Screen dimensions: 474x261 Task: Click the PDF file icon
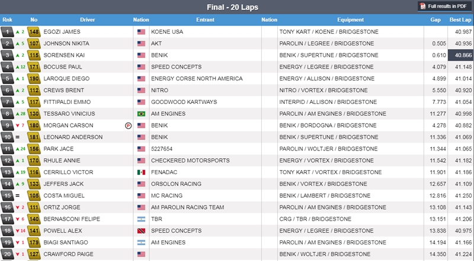[423, 6]
